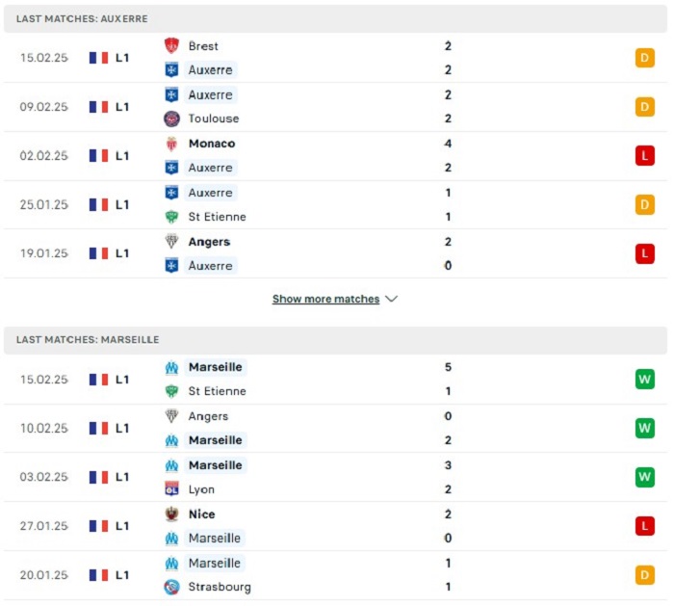
Task: Select Marseille team name in St Etienne match
Action: pos(216,367)
